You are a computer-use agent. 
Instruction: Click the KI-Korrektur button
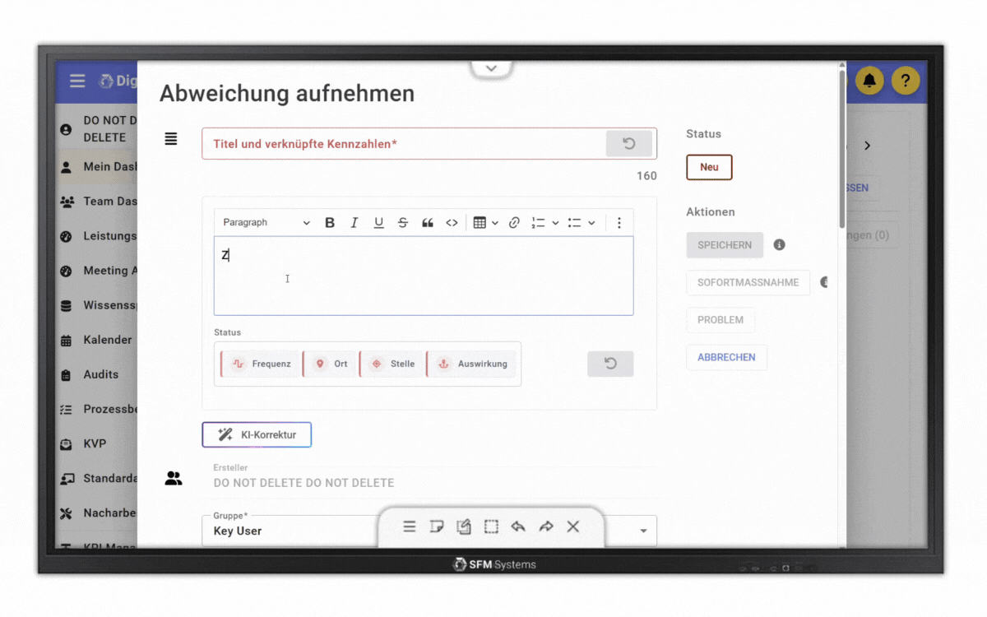257,434
